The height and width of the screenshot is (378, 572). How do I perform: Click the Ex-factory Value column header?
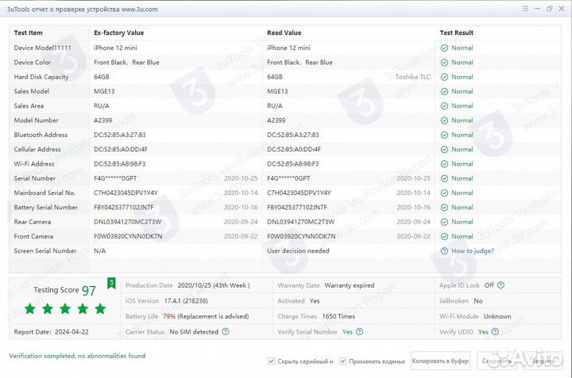[x=118, y=32]
